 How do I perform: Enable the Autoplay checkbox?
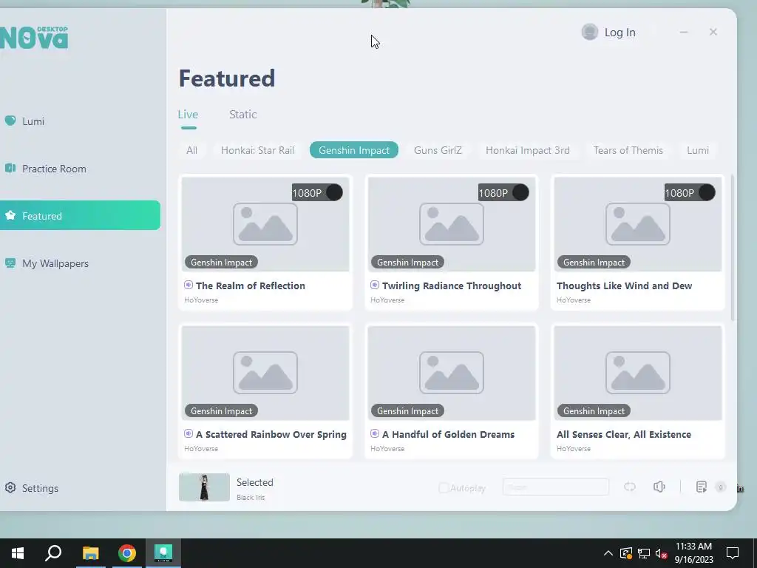point(444,488)
